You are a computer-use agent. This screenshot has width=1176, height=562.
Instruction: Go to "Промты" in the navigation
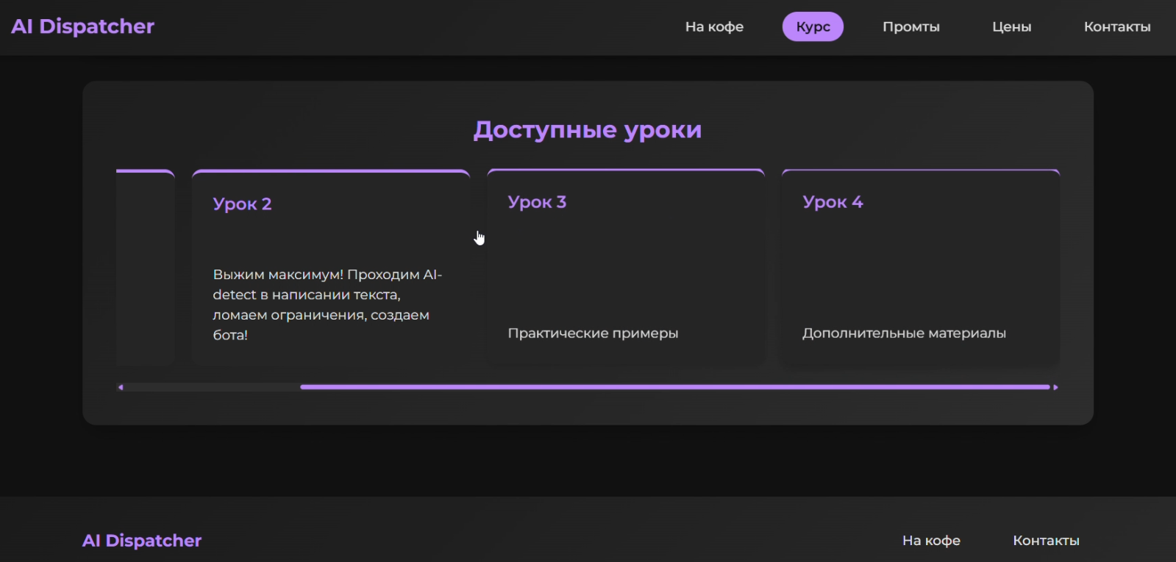[x=911, y=26]
